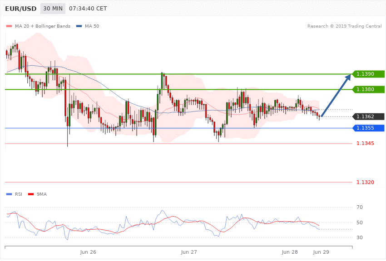Click the Jun 27 date label

point(189,252)
